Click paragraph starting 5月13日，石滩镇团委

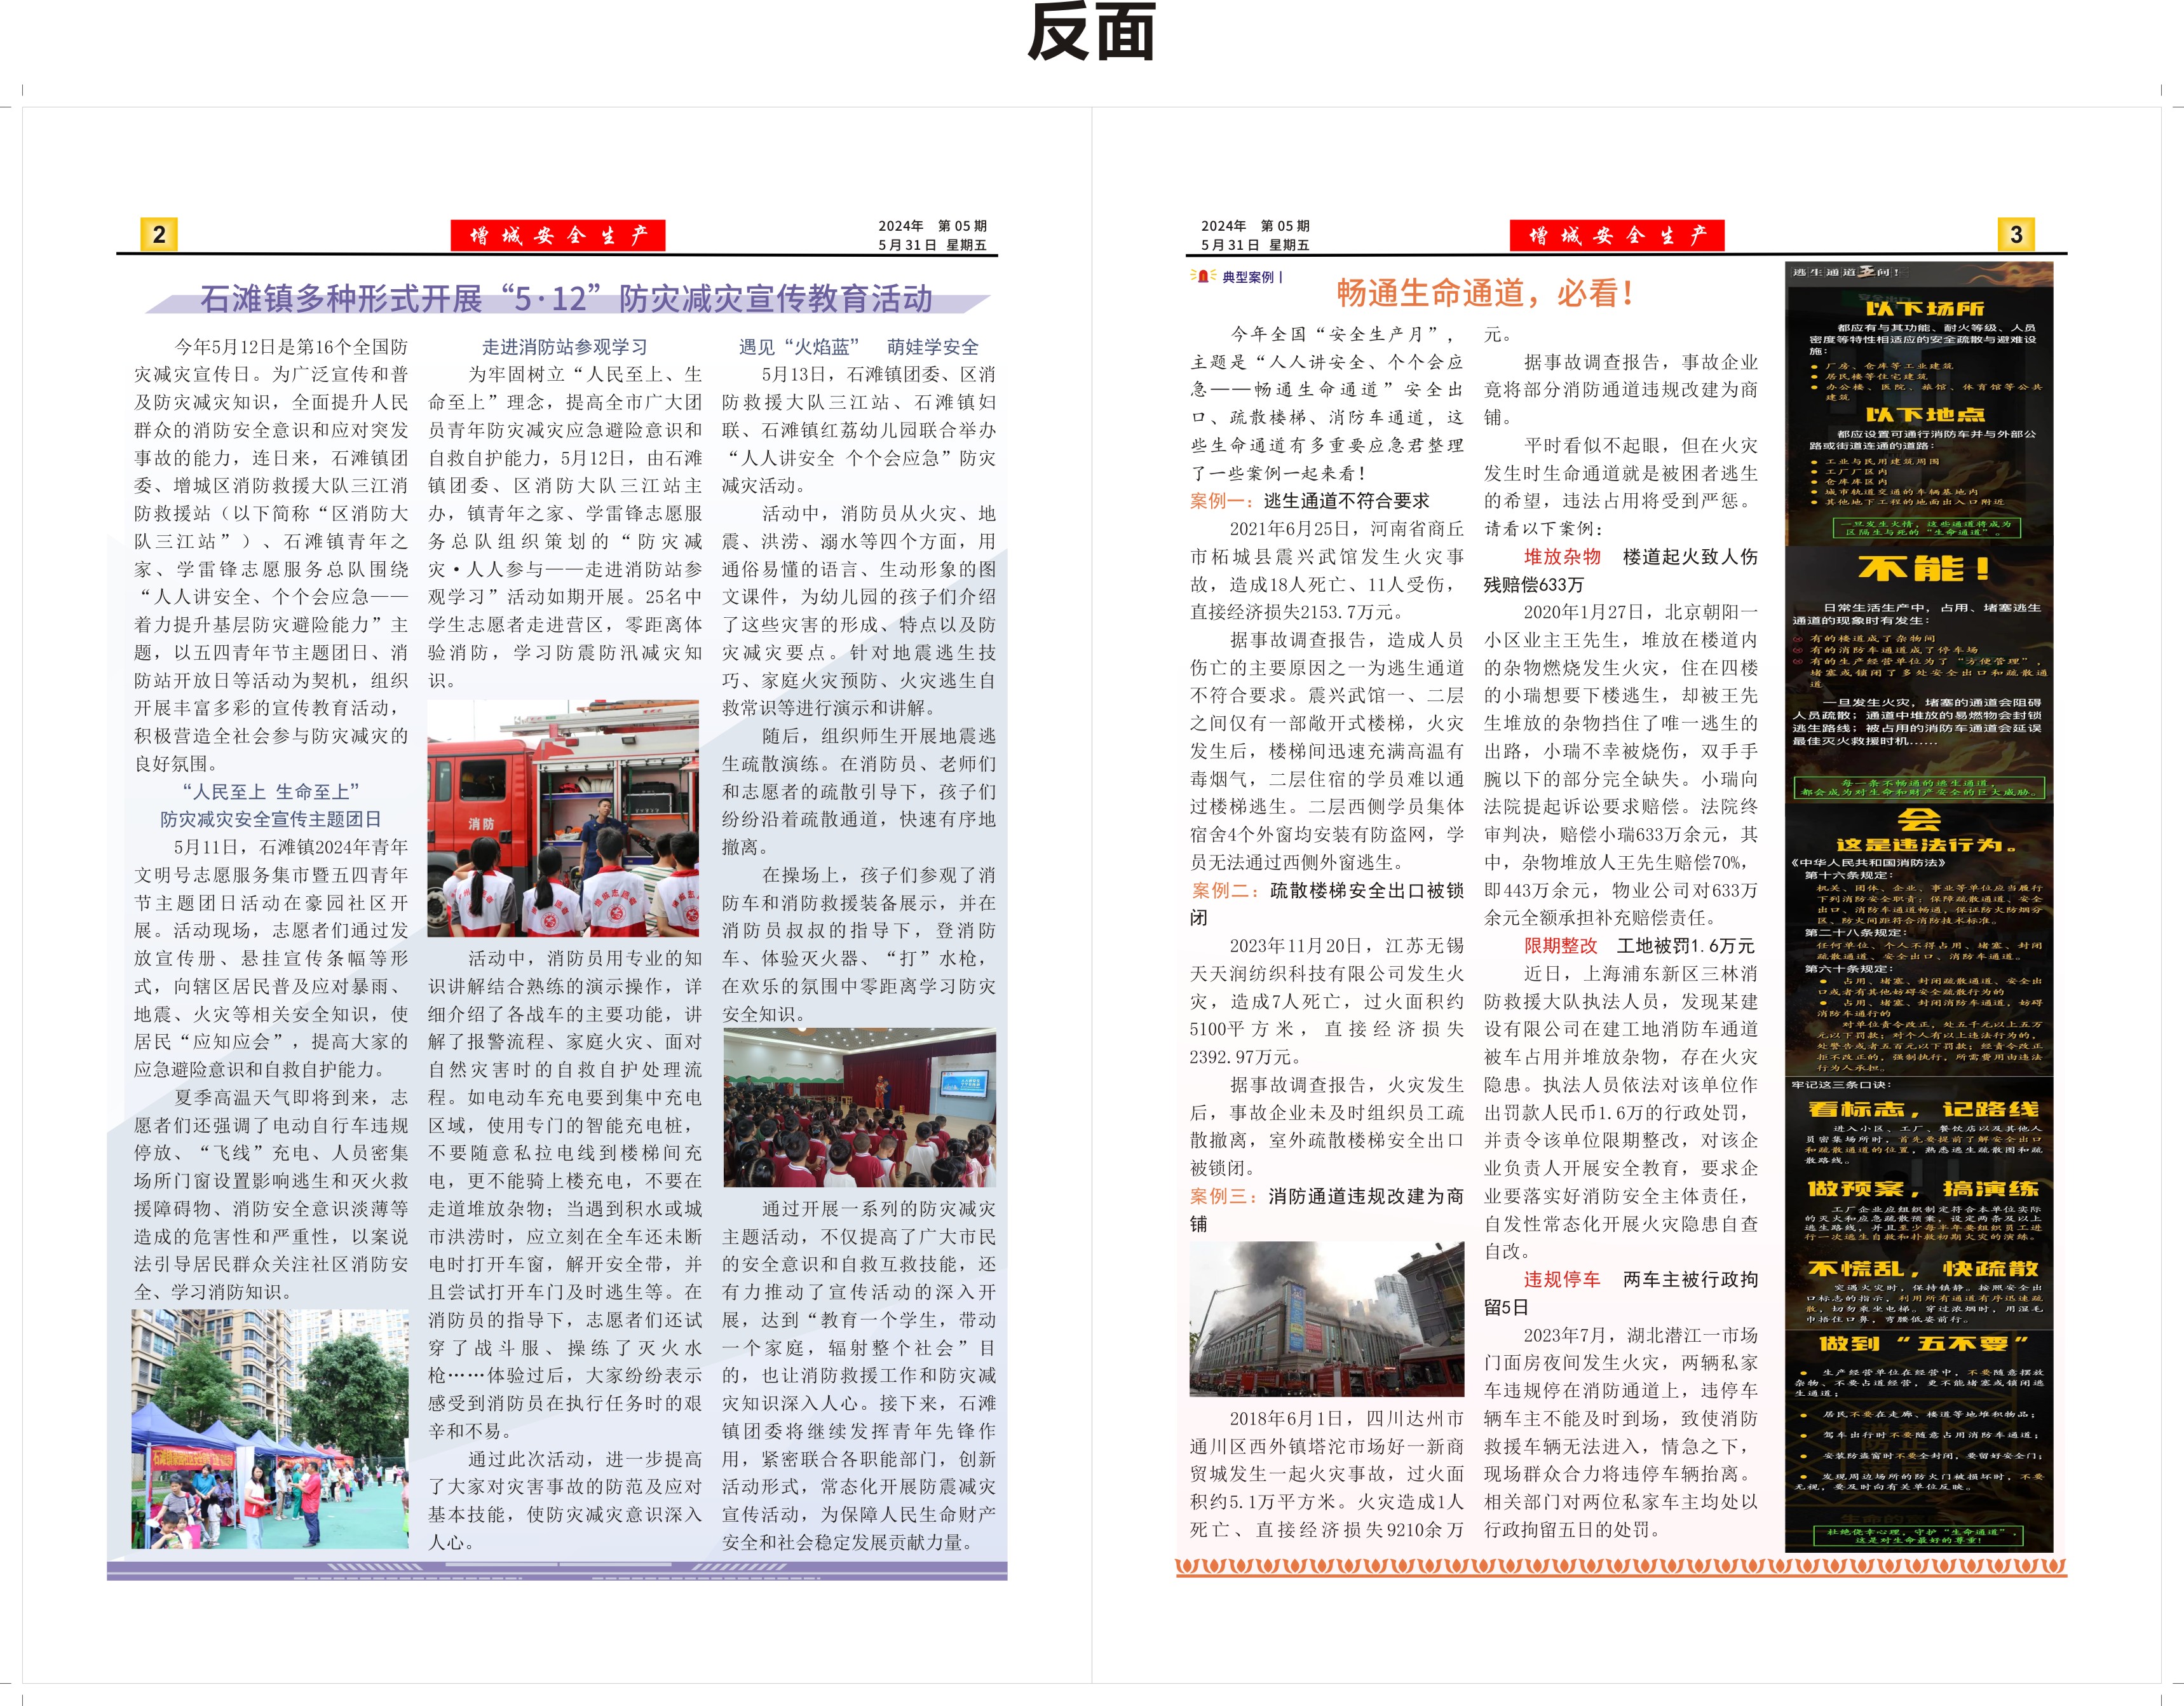click(x=859, y=430)
